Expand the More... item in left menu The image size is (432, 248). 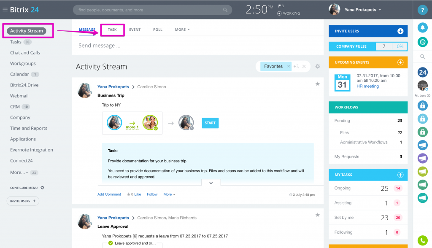click(19, 172)
